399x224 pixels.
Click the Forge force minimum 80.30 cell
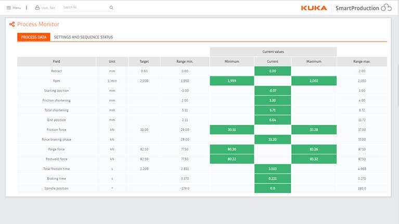[x=231, y=149]
